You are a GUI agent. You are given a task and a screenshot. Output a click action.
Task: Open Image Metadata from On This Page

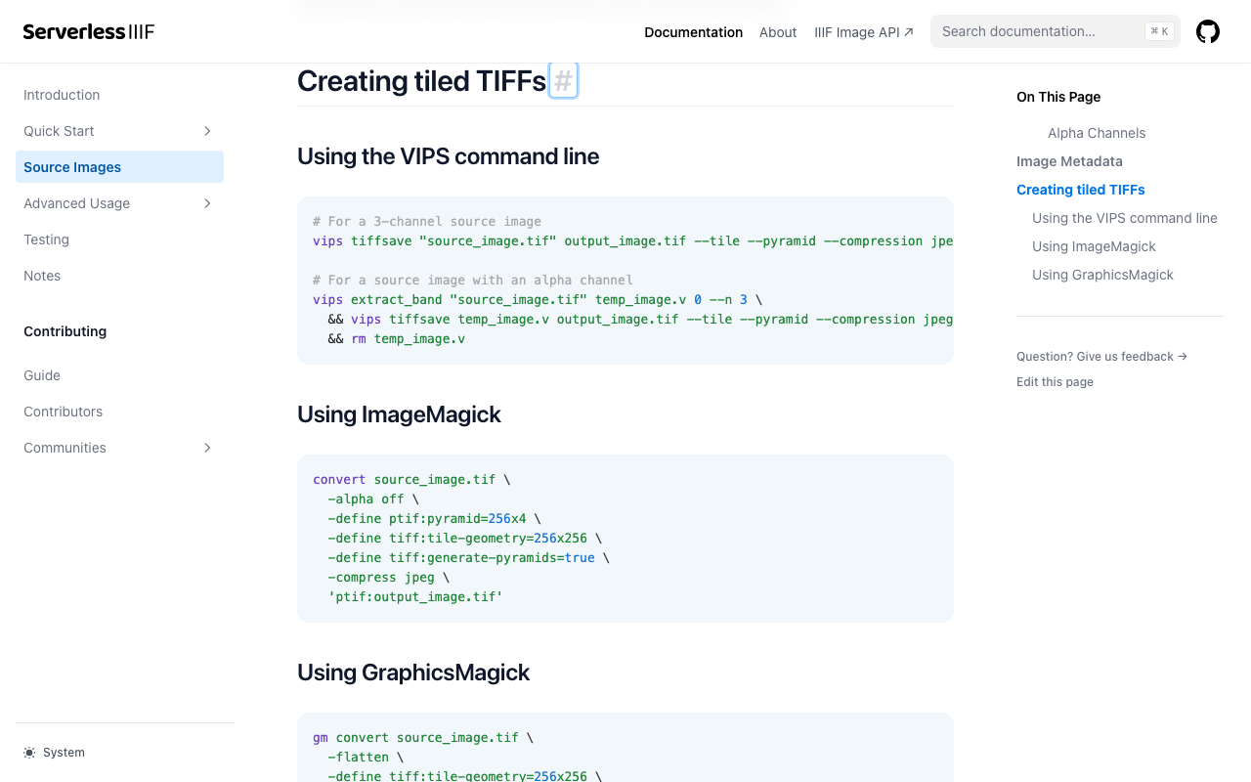pos(1069,161)
